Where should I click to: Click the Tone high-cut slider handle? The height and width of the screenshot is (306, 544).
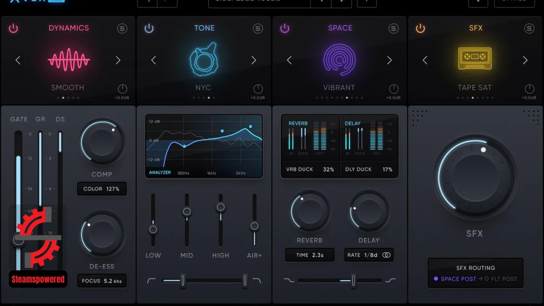(x=245, y=280)
